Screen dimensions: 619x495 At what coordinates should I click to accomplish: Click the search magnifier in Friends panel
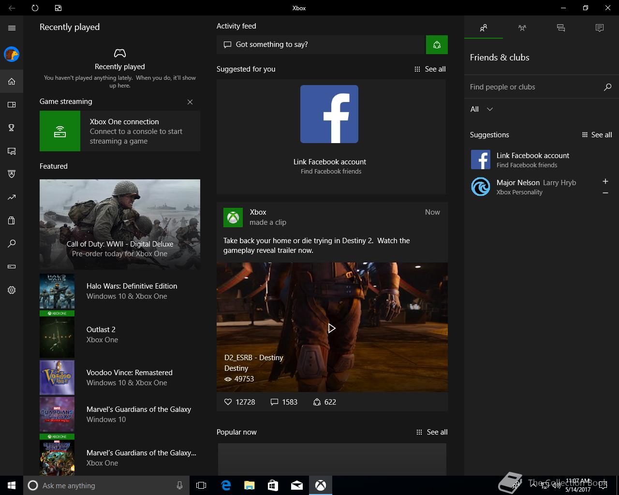[x=608, y=87]
